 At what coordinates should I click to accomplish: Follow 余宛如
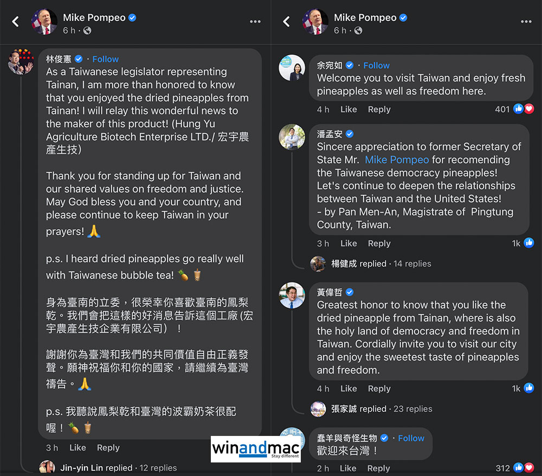pyautogui.click(x=377, y=66)
